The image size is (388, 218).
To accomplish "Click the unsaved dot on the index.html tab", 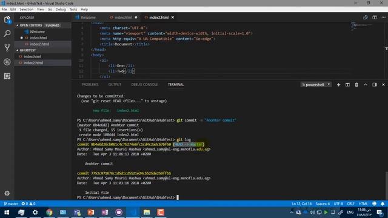I will (136, 18).
